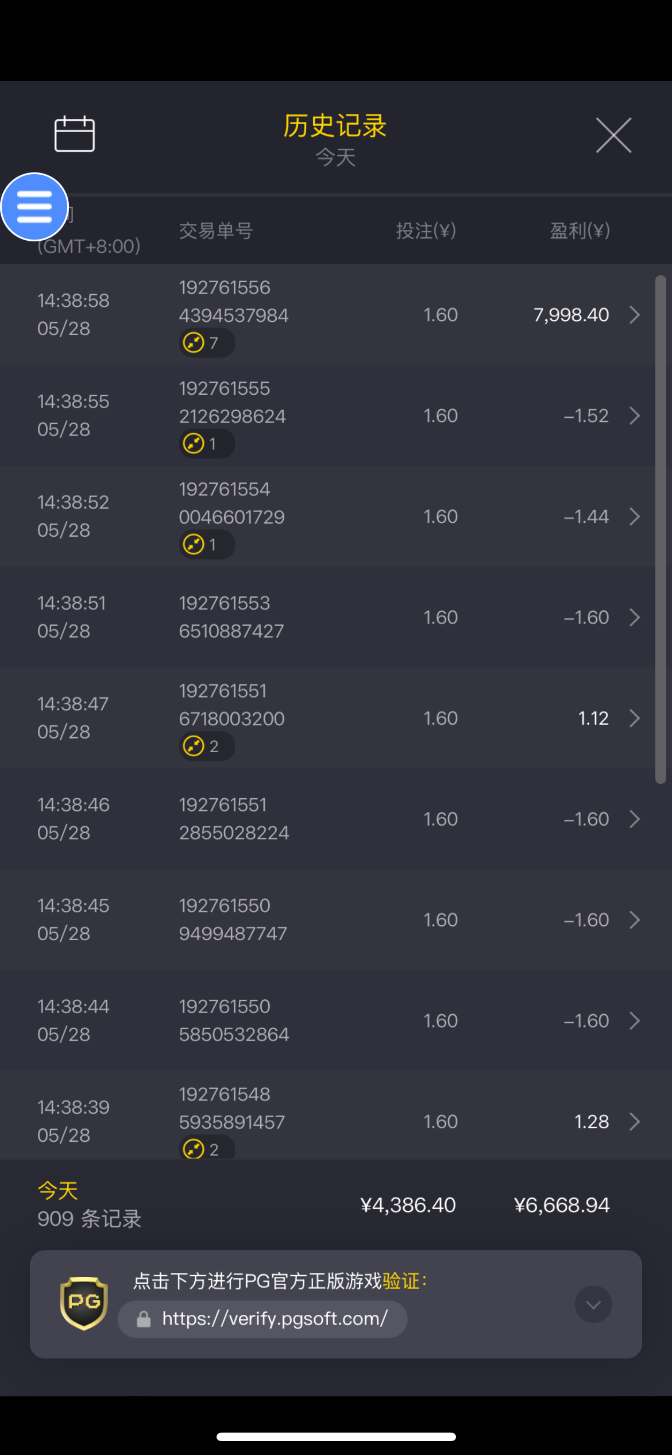The height and width of the screenshot is (1455, 672).
Task: Expand the -1.52 profit record details
Action: tap(634, 415)
